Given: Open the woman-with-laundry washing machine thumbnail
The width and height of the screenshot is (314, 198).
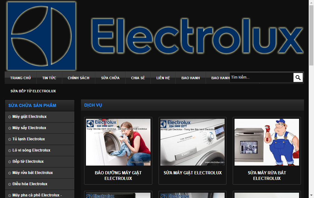Looking at the screenshot, I should (x=118, y=142).
